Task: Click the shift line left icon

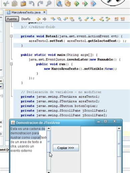Action: click(x=101, y=19)
